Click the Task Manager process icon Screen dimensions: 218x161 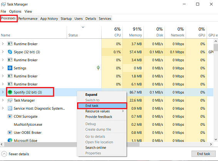10,100
